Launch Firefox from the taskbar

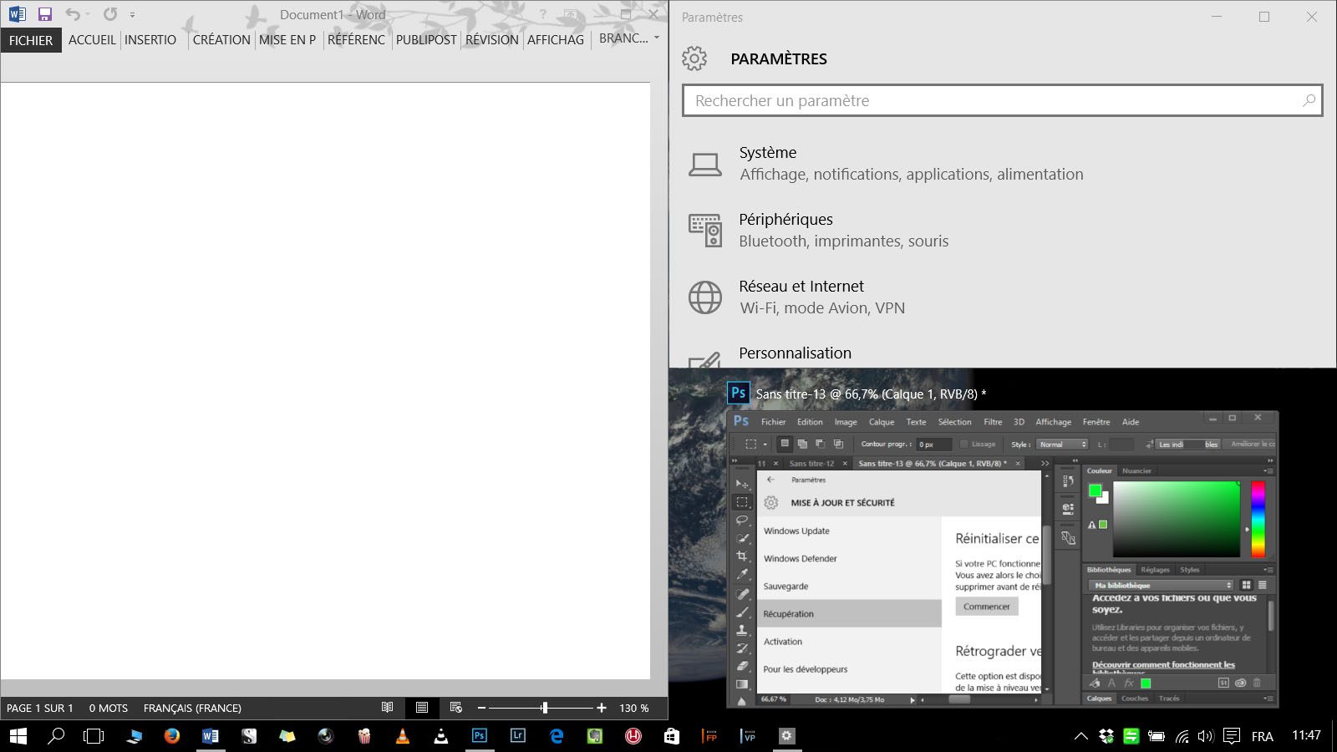(x=172, y=736)
